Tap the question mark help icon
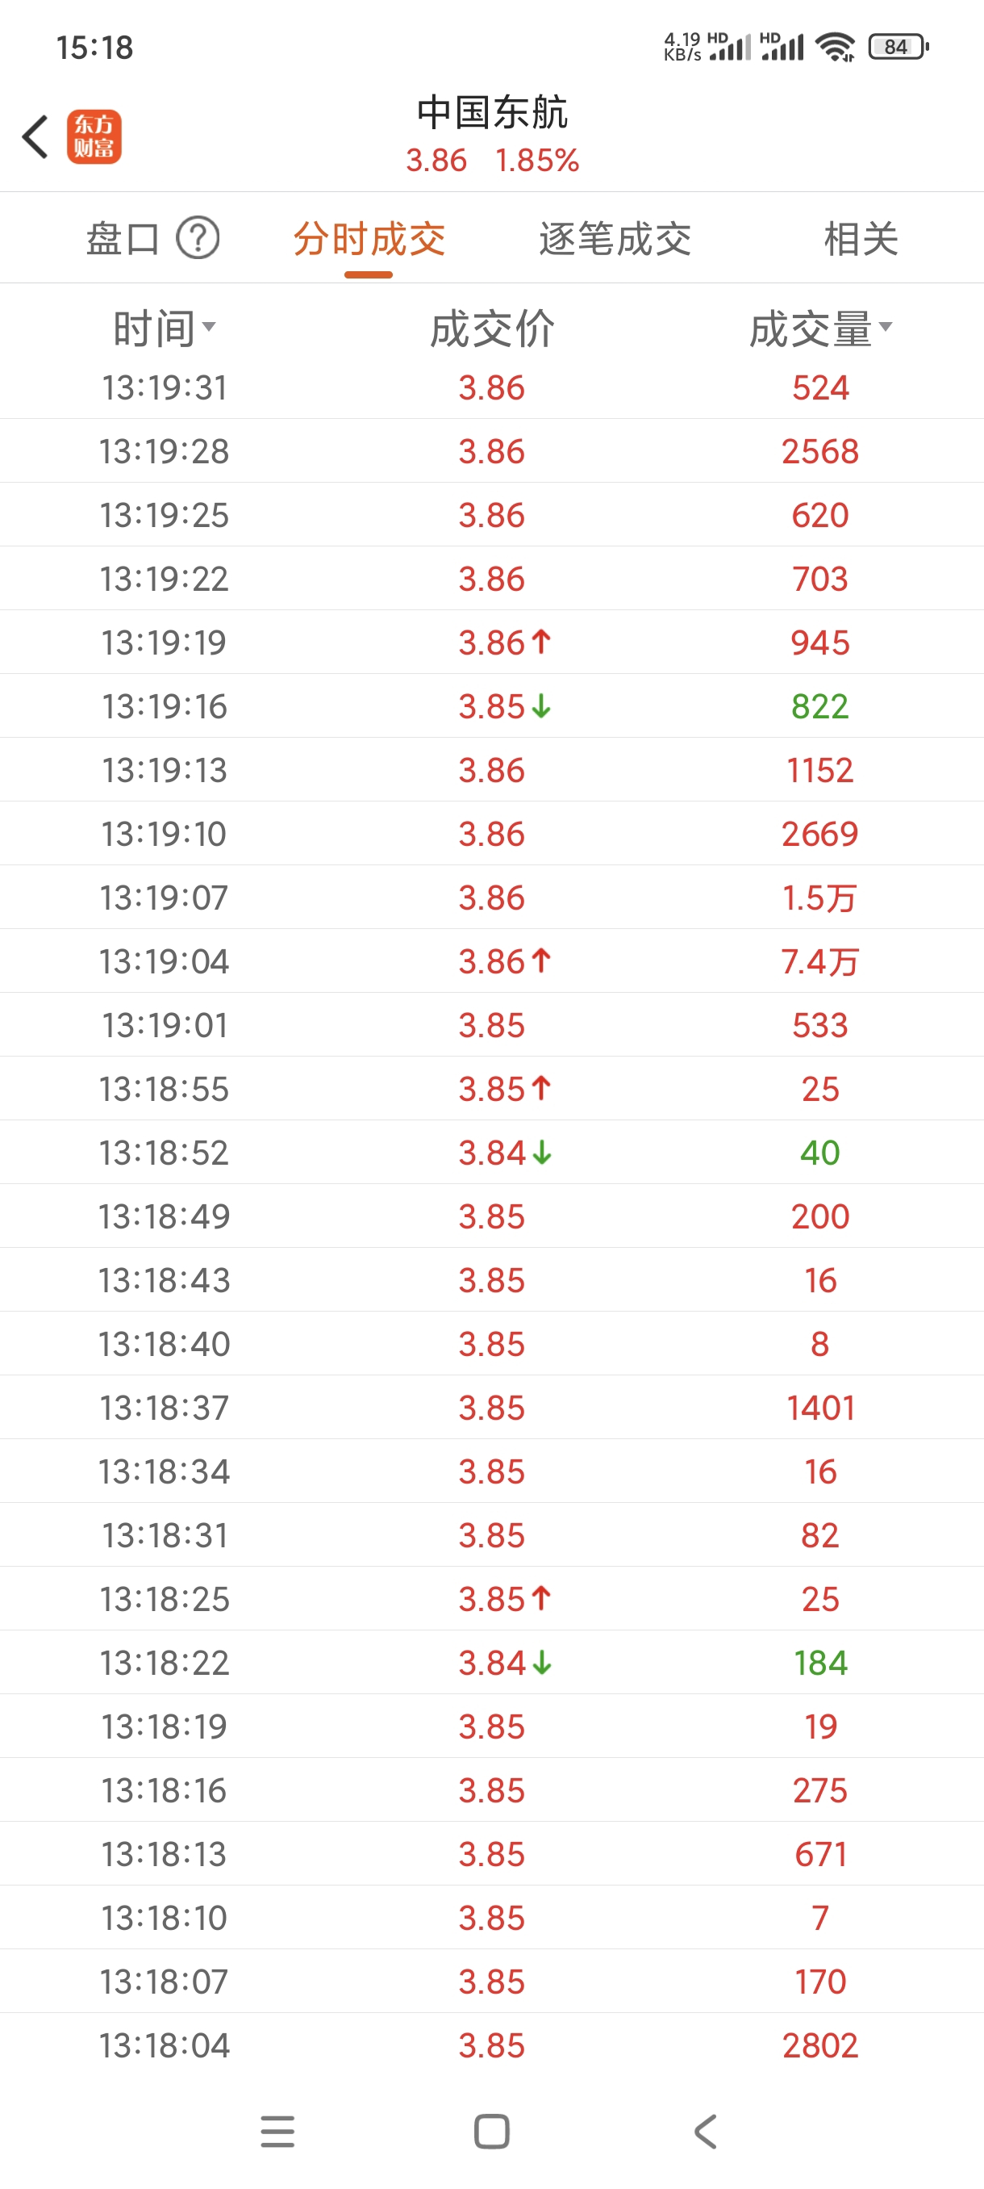Viewport: 984px width, 2189px height. [x=198, y=238]
